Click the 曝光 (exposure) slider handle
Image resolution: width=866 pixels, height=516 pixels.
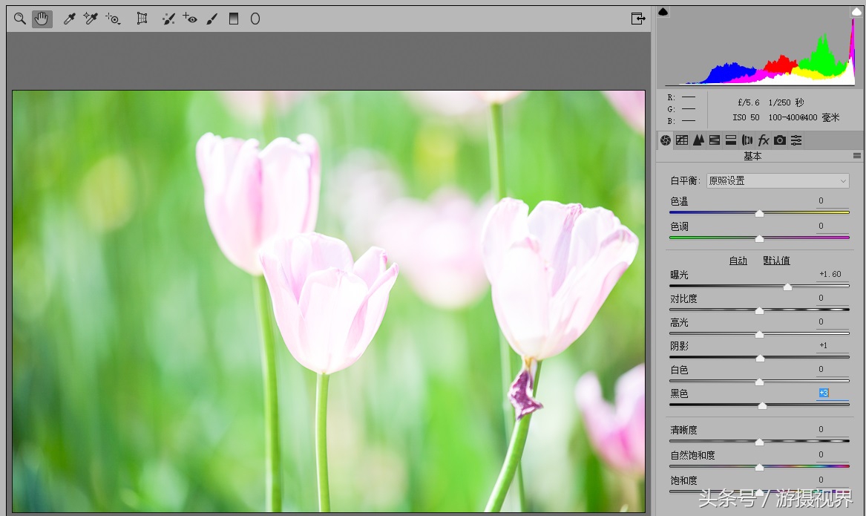[787, 287]
